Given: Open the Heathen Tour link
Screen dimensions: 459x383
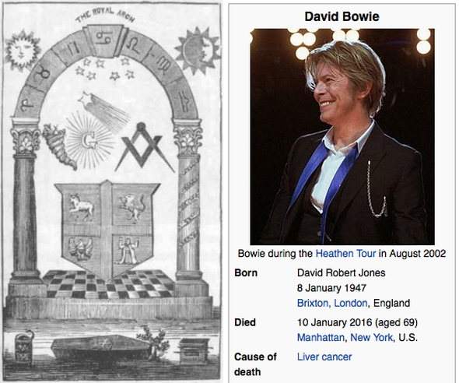Looking at the screenshot, I should pos(345,253).
